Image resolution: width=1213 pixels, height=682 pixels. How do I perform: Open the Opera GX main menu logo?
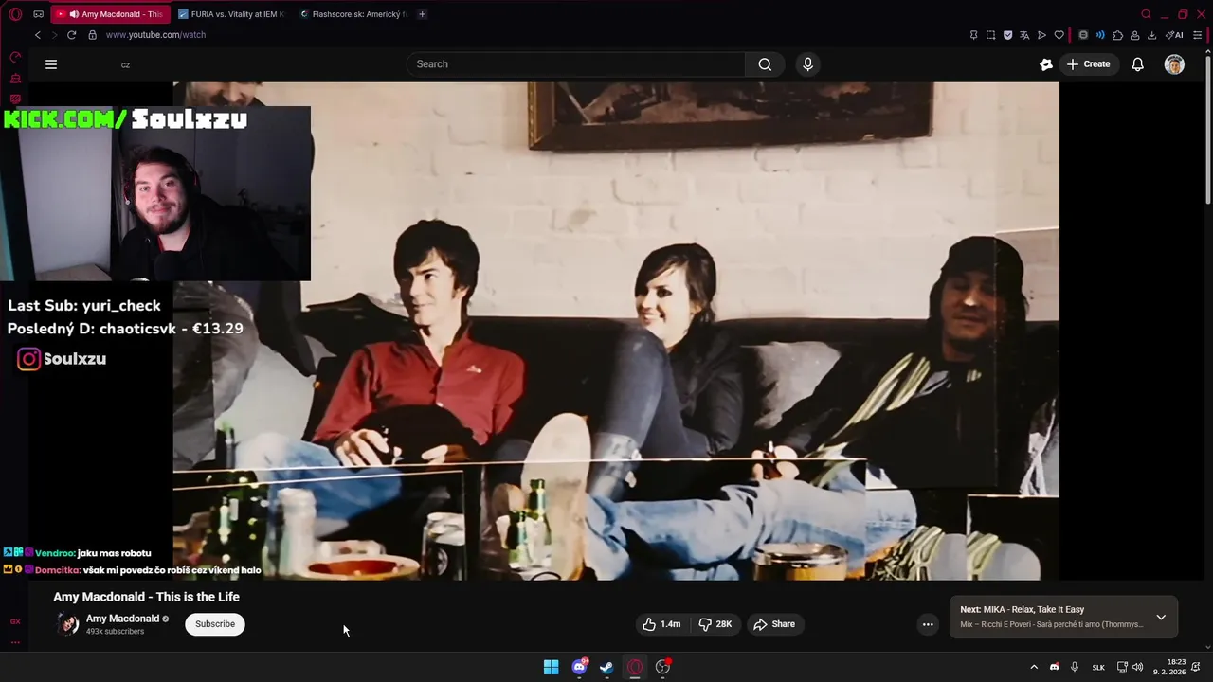click(15, 14)
